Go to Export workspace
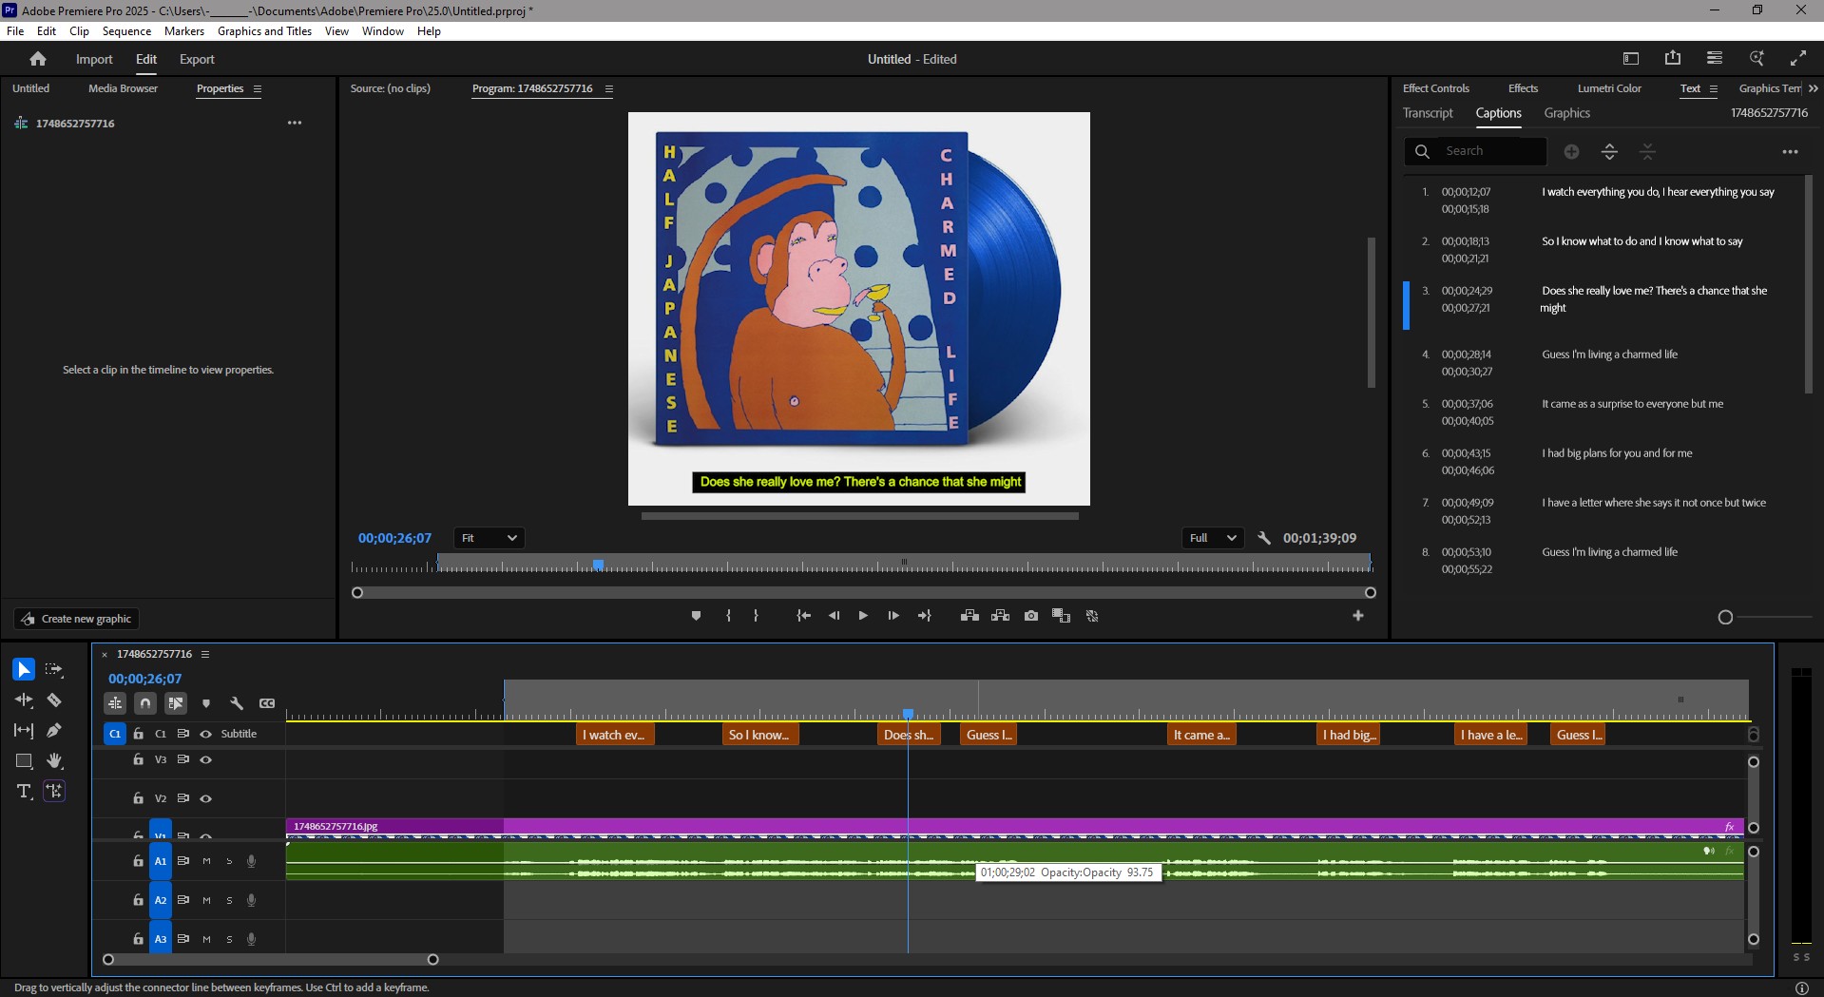 point(197,59)
